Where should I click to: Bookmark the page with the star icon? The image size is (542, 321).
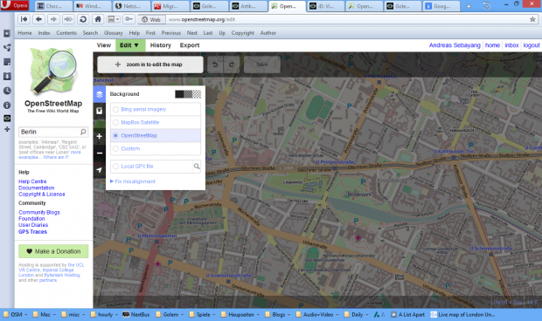[x=532, y=19]
